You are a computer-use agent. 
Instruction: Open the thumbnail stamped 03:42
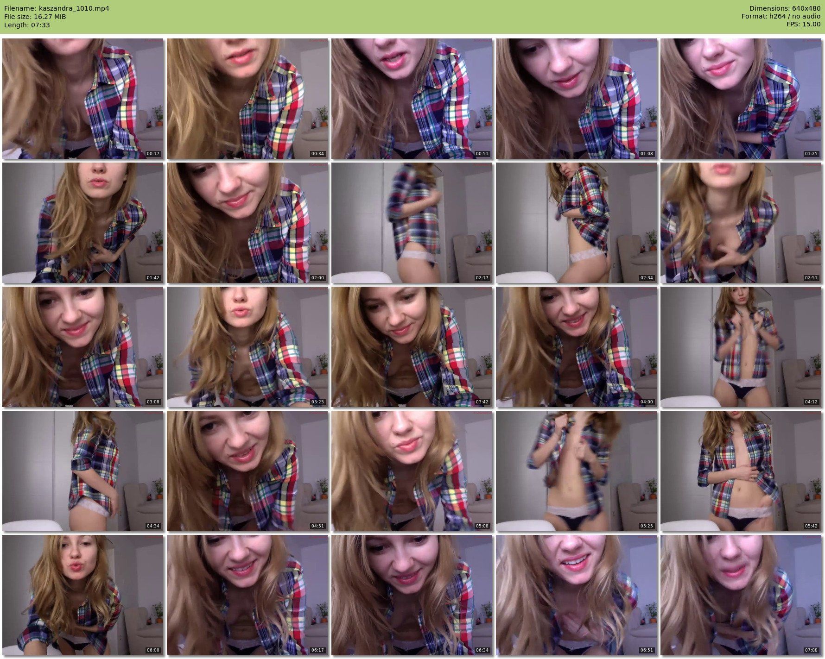[x=412, y=347]
